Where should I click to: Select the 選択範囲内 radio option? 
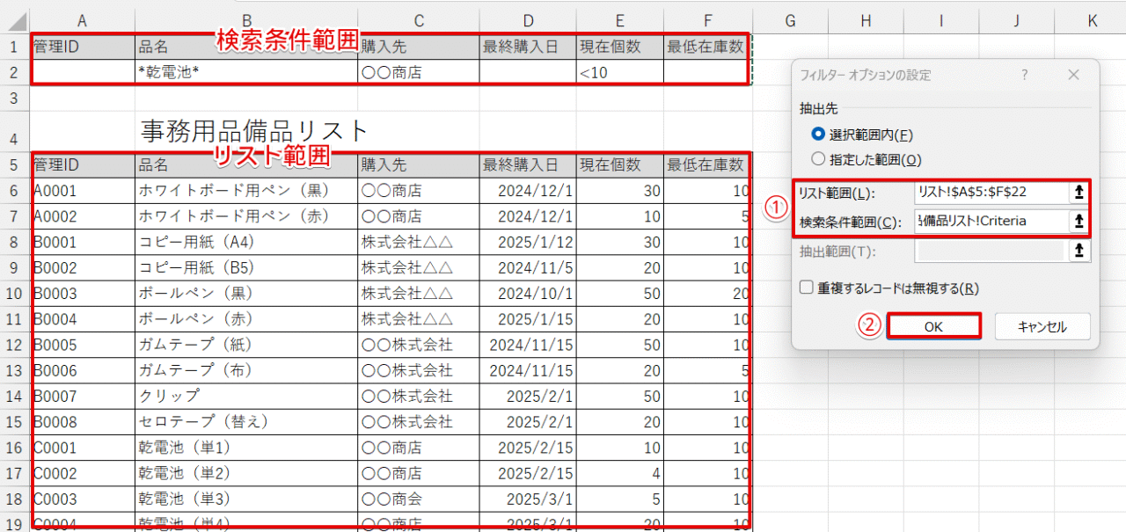(818, 135)
